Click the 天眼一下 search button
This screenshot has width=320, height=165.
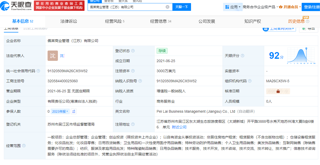[x=181, y=7]
